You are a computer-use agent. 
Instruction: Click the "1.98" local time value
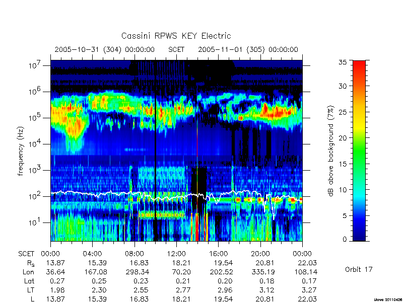click(x=57, y=290)
